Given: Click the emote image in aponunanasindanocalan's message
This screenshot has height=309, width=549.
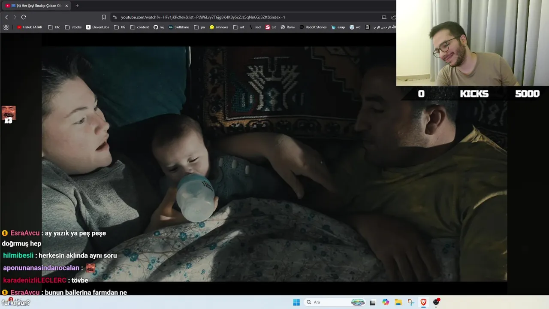Looking at the screenshot, I should [90, 268].
